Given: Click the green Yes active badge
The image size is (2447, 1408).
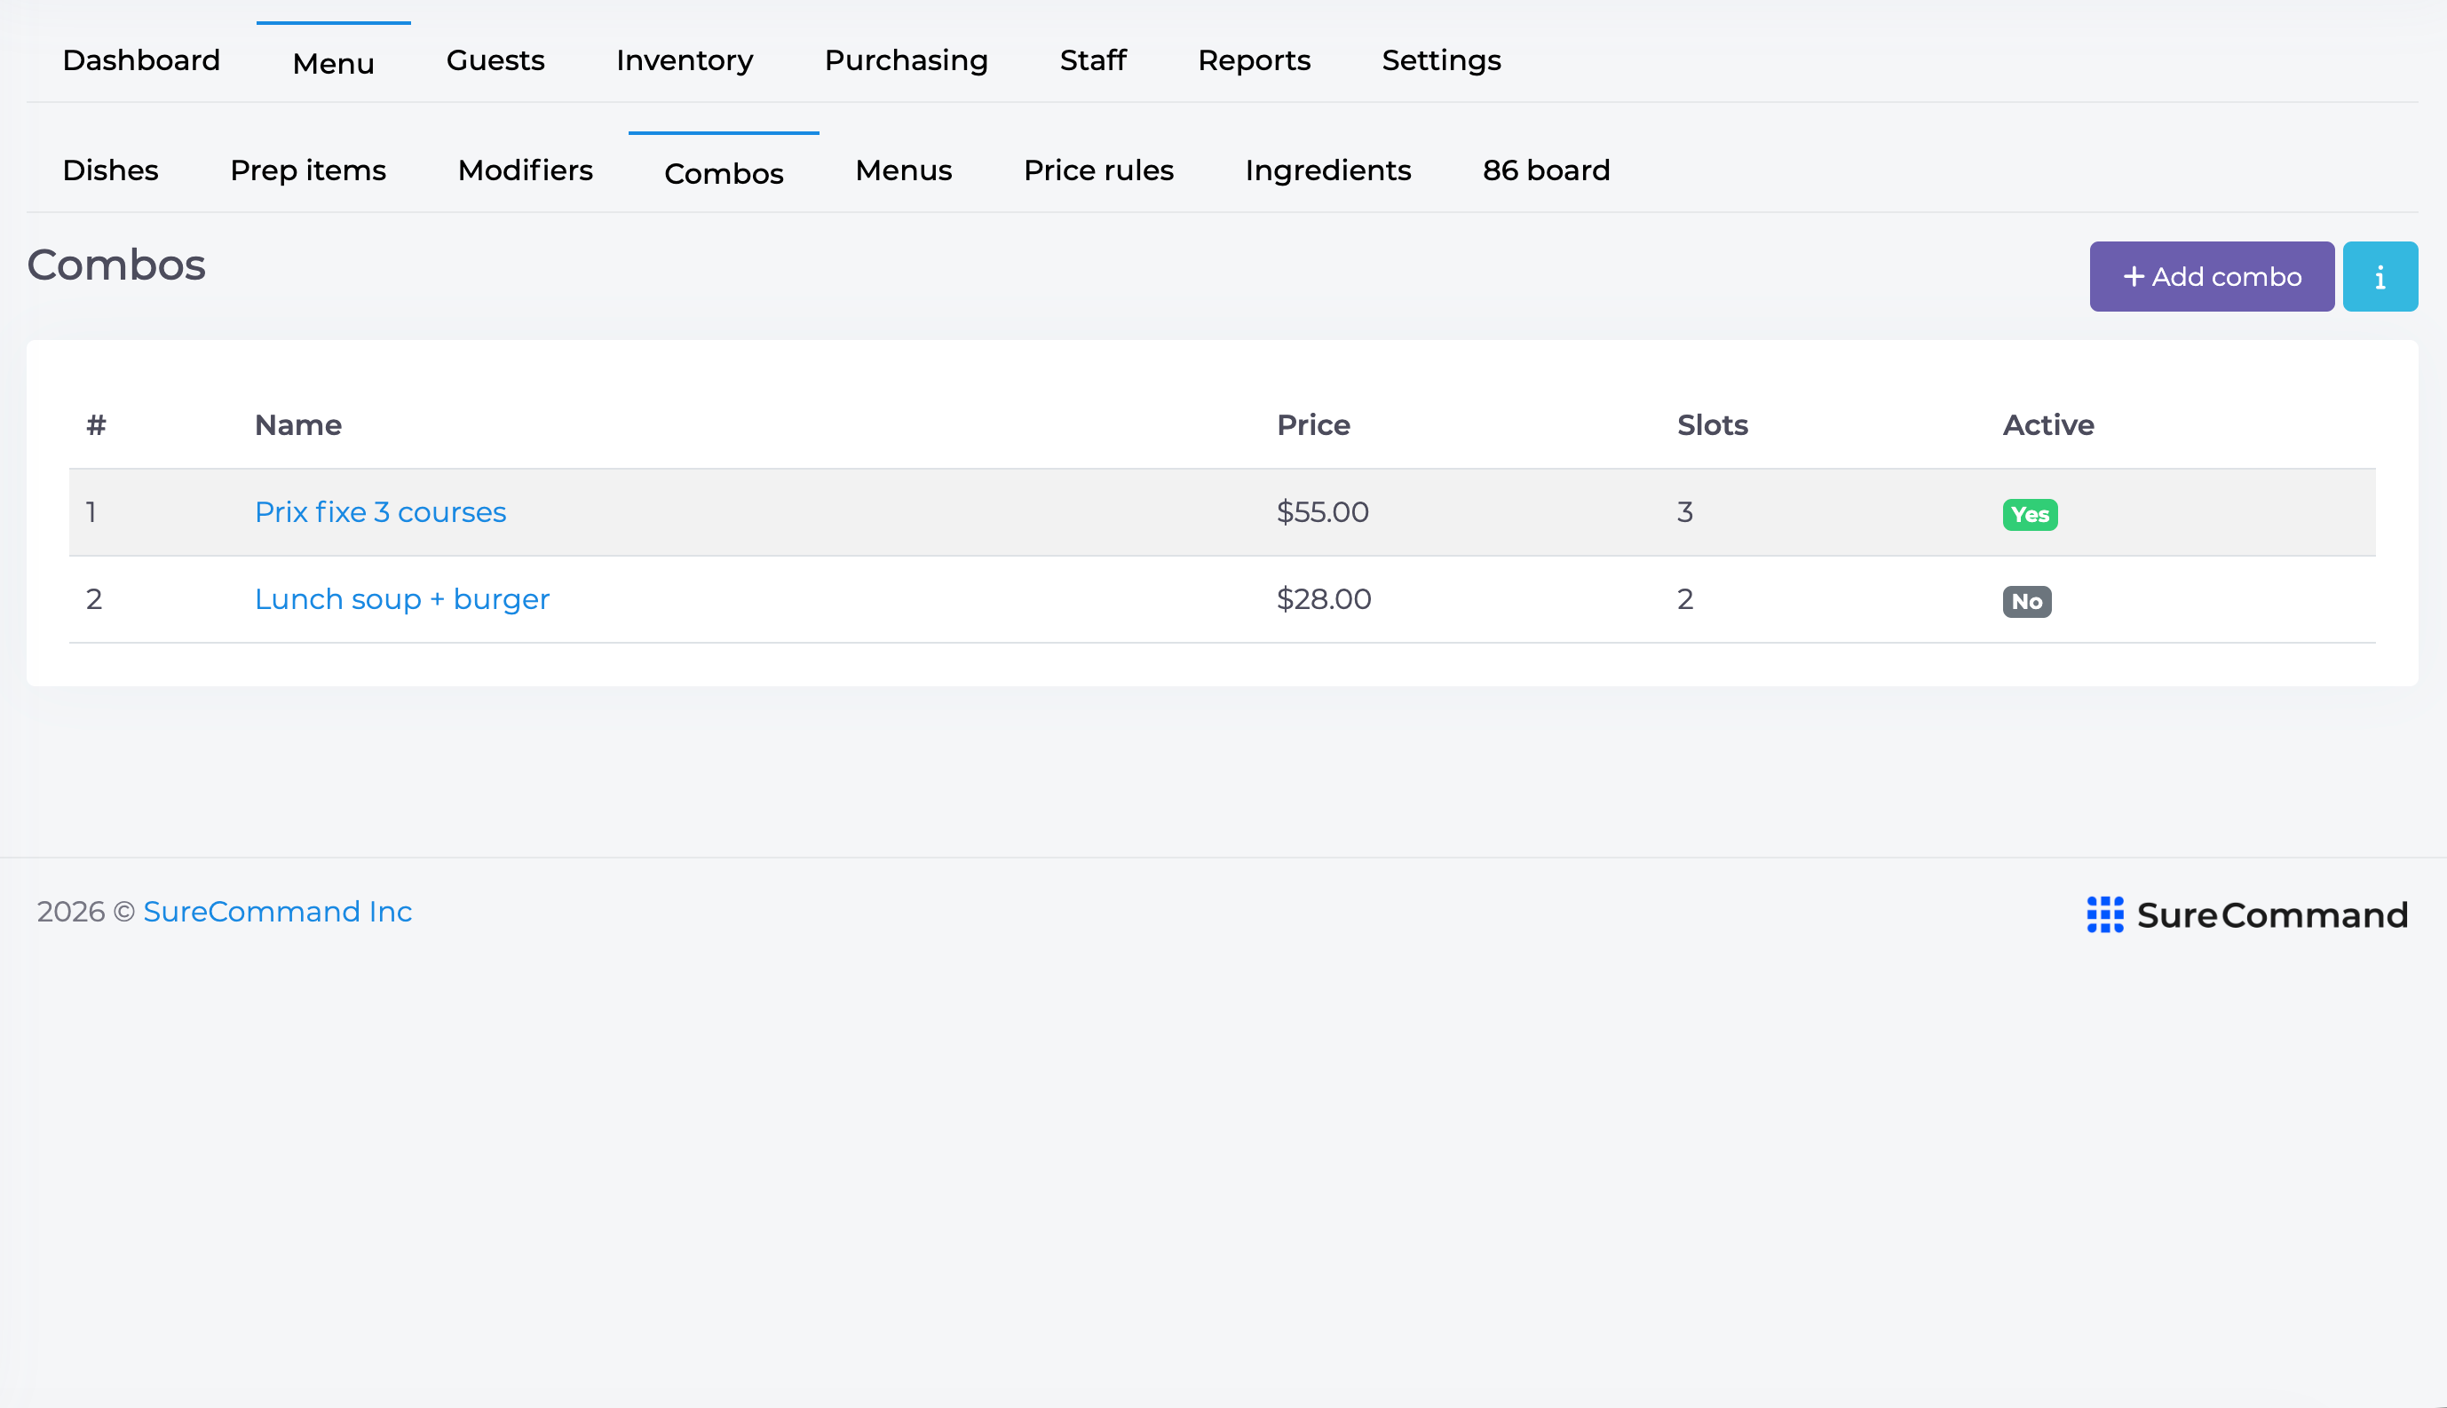Looking at the screenshot, I should pyautogui.click(x=2029, y=515).
